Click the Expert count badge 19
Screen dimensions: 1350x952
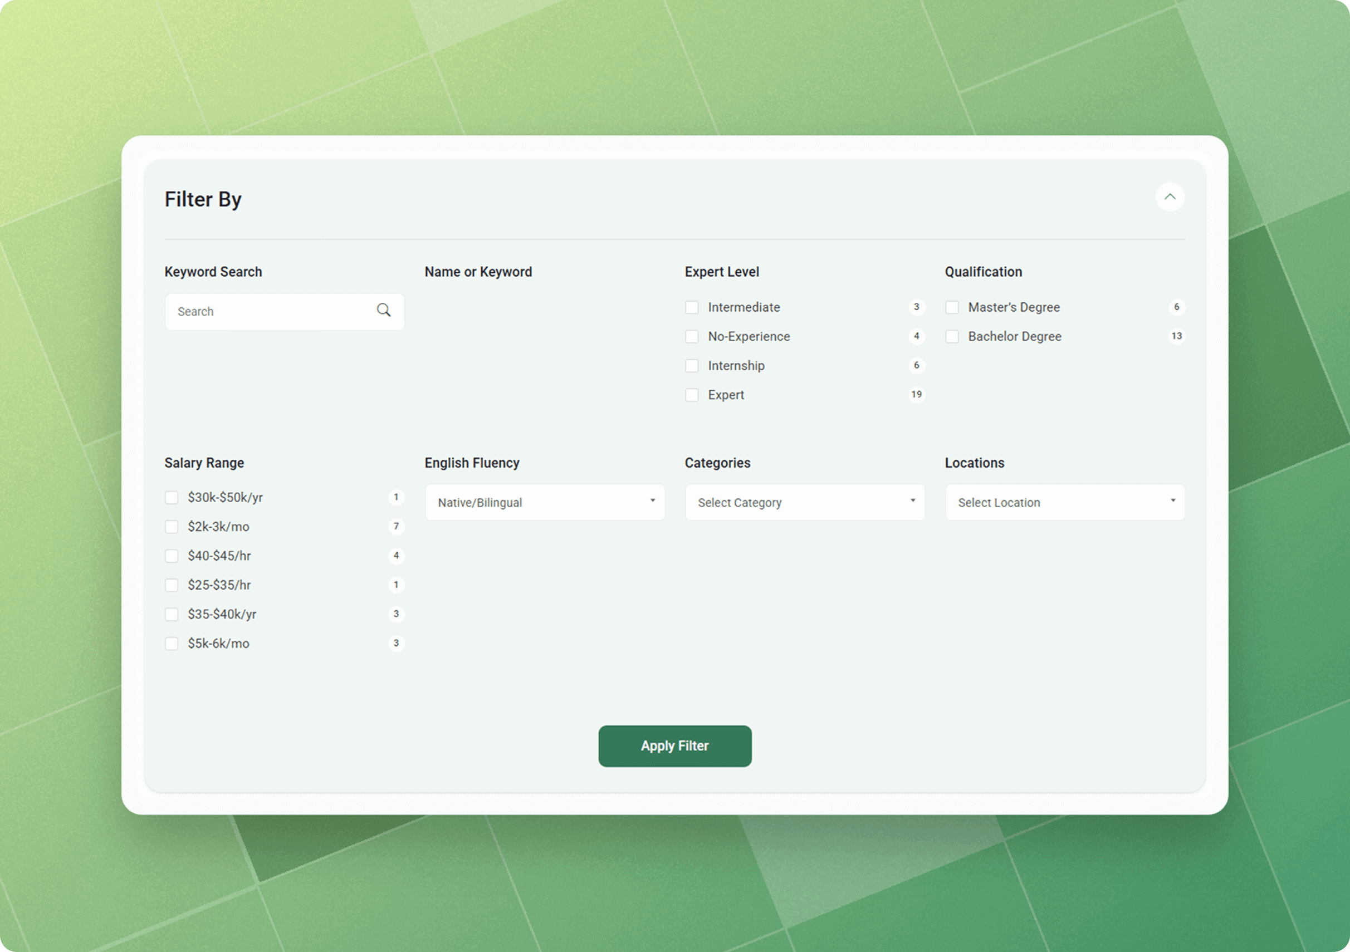tap(916, 394)
